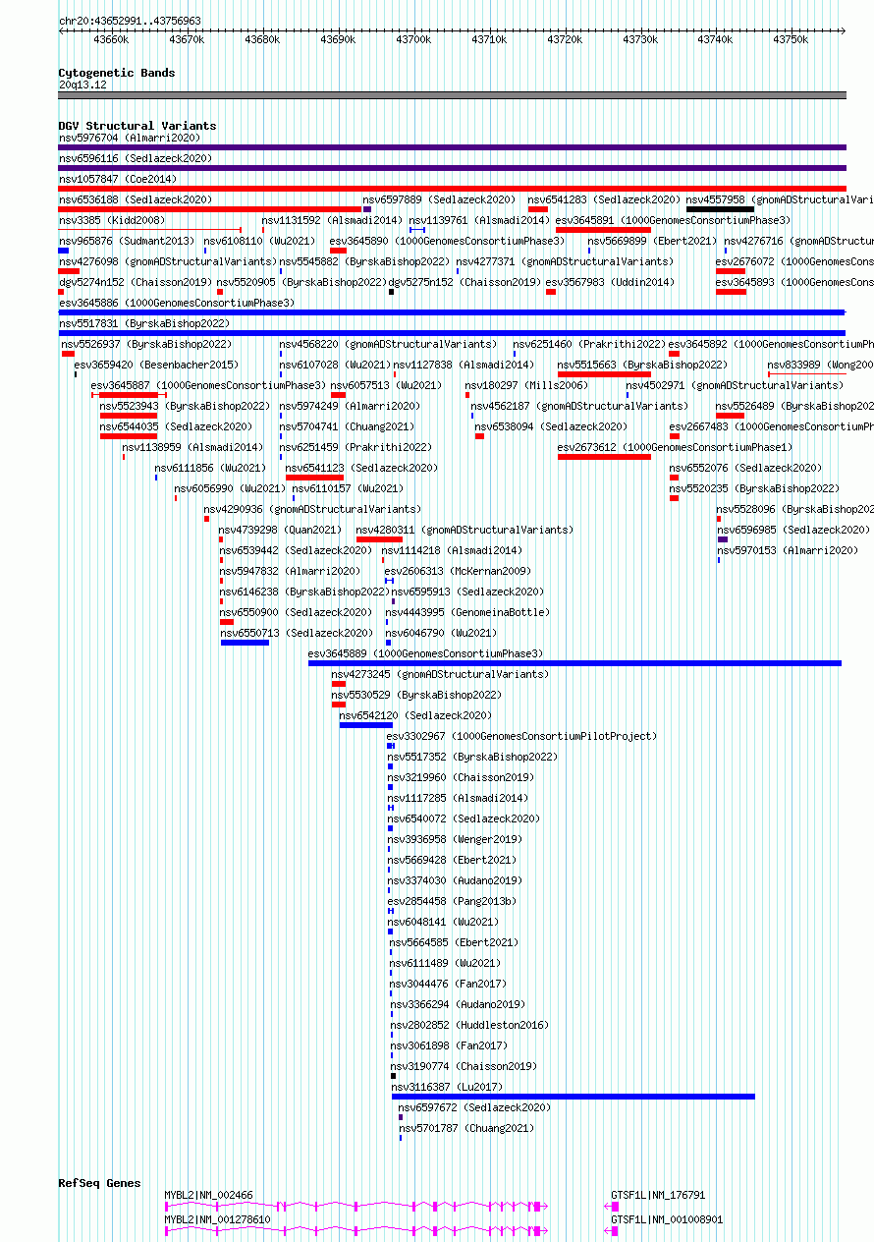
Task: Click the nsv4443995 (GenomeinaBottle) label
Action: pos(467,612)
